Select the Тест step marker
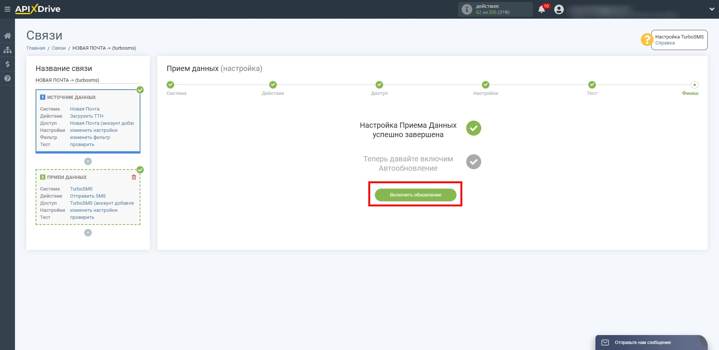This screenshot has height=350, width=719. 592,85
